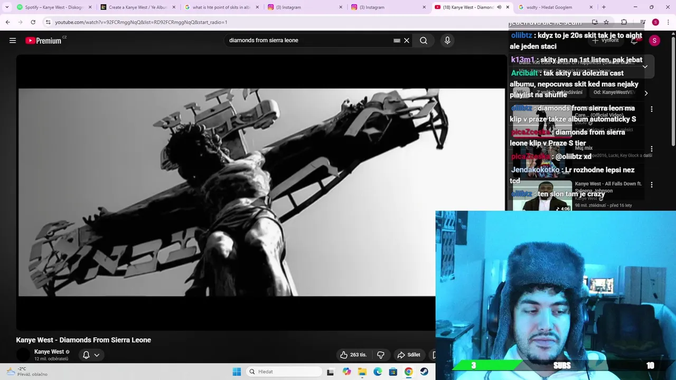Open the tab search dropdown arrow
The height and width of the screenshot is (380, 676).
click(6, 7)
